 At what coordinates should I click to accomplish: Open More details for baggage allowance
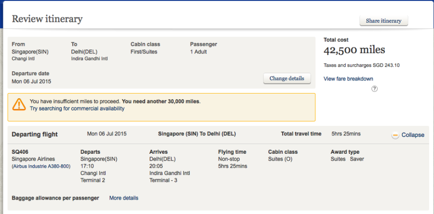coord(123,198)
